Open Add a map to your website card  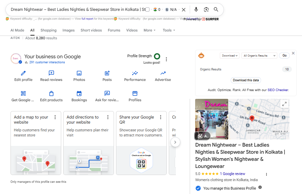[36, 143]
